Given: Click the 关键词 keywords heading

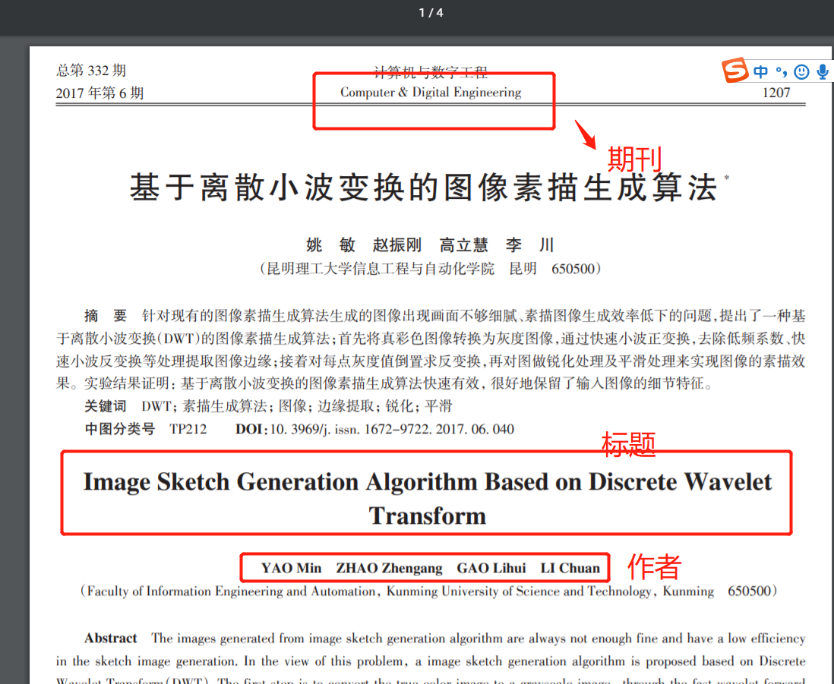Looking at the screenshot, I should [106, 407].
